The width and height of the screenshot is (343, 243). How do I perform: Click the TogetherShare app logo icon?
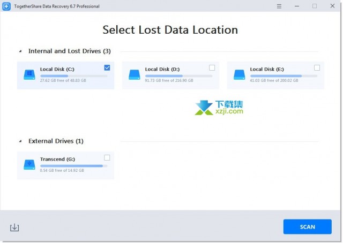tap(6, 6)
